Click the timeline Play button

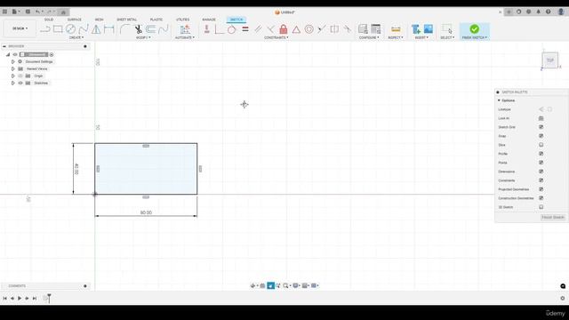[x=20, y=299]
